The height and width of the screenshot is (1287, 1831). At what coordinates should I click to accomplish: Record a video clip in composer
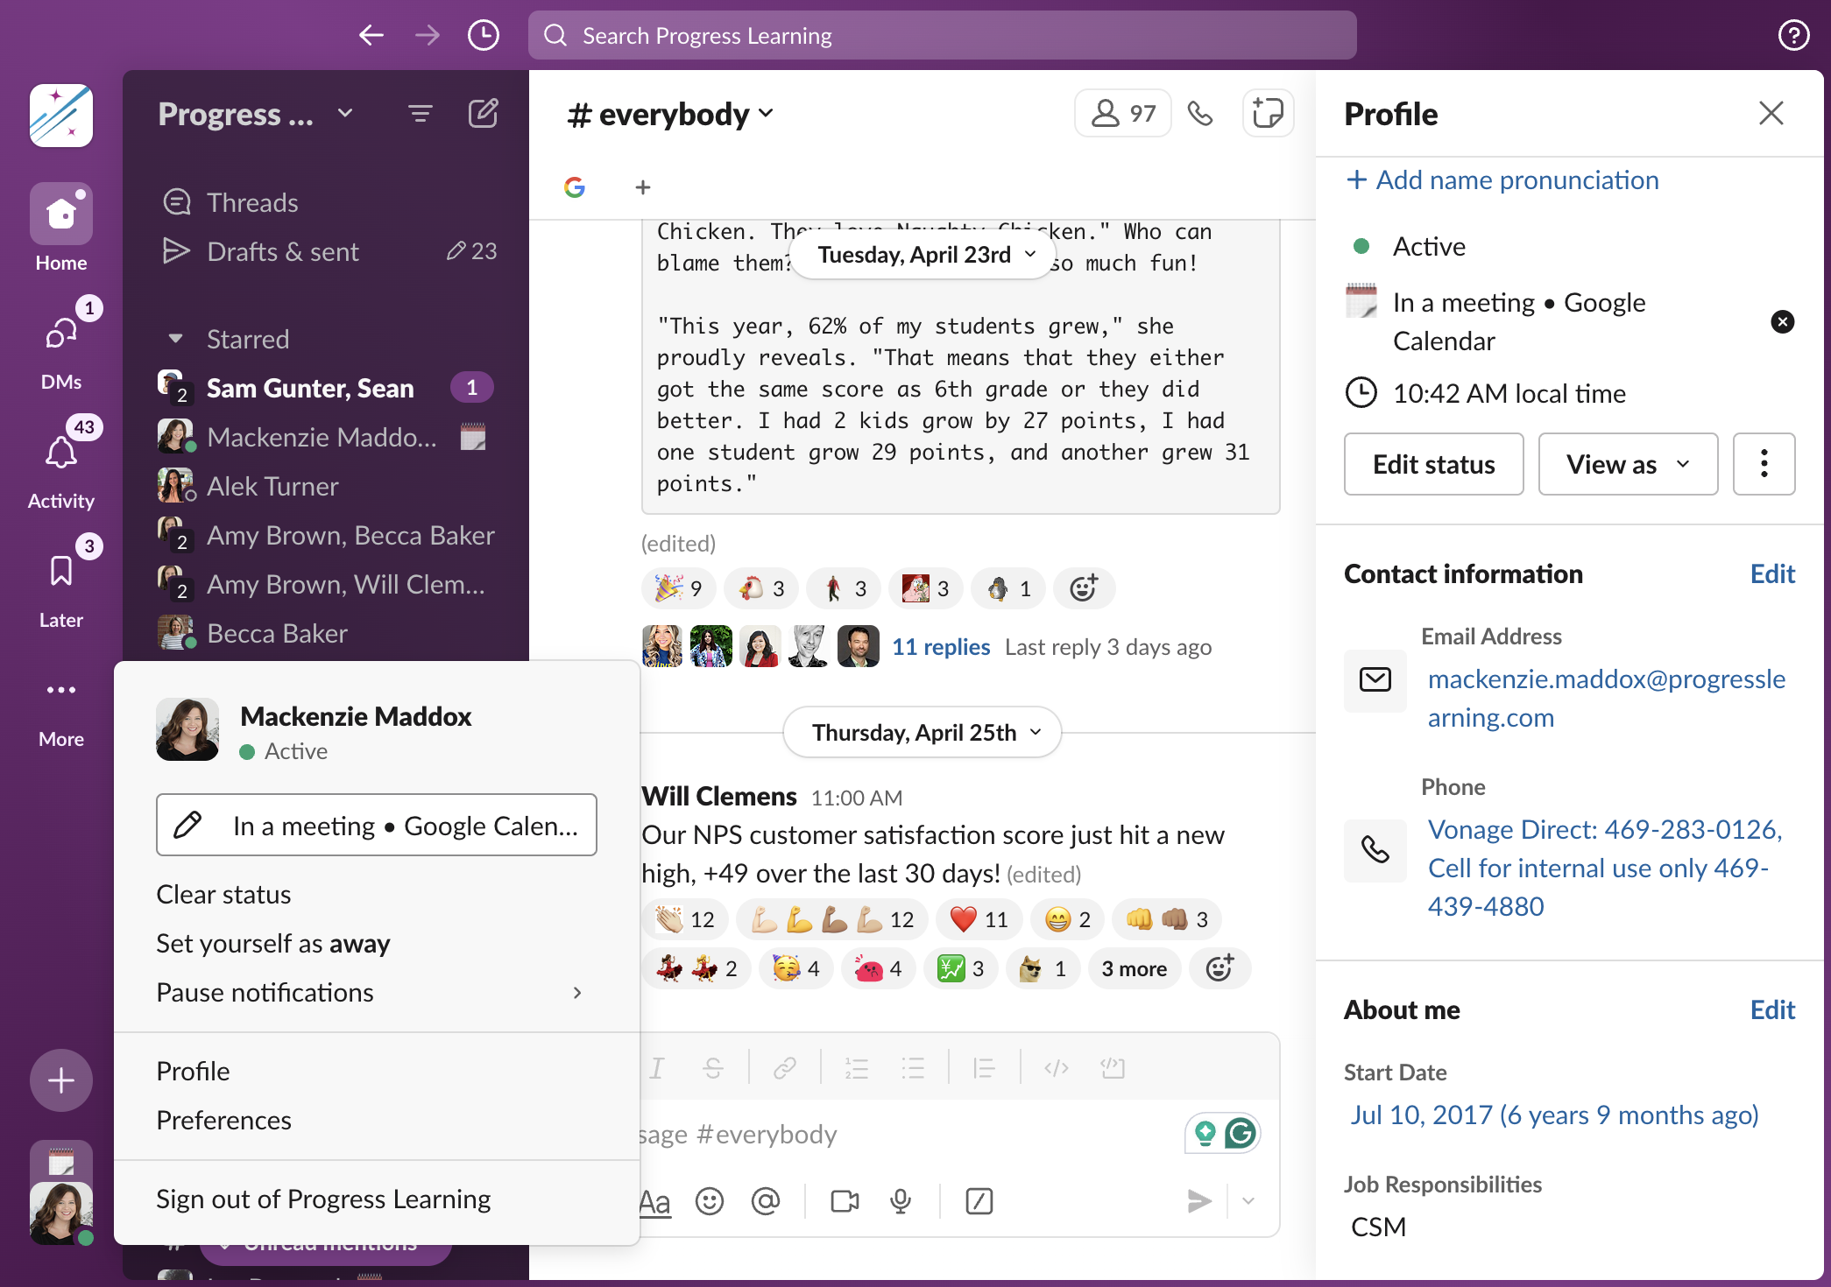pyautogui.click(x=845, y=1201)
